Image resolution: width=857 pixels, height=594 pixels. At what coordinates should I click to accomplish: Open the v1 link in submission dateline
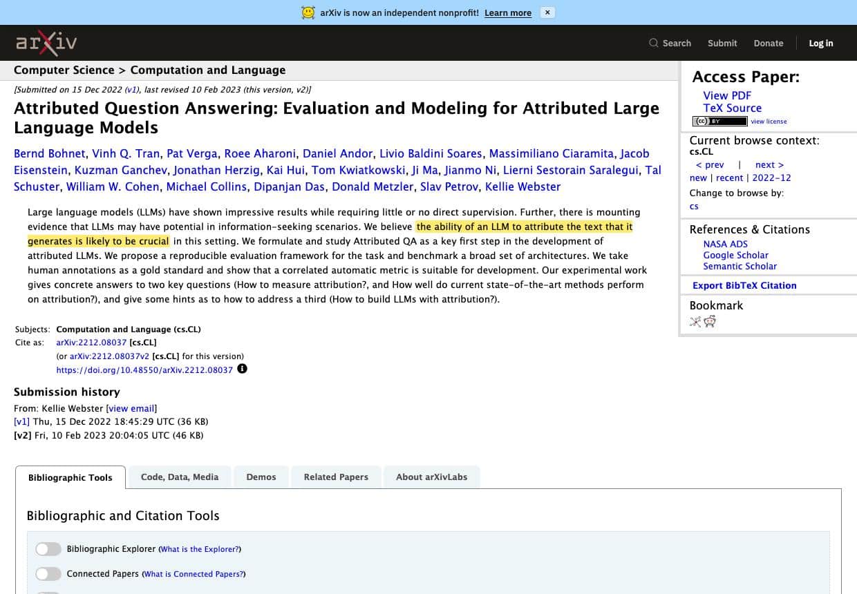131,90
